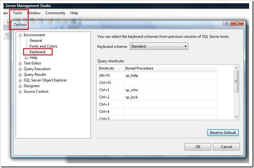Expand SQL Server Object Explorer node
This screenshot has height=168, width=254.
[x=20, y=80]
